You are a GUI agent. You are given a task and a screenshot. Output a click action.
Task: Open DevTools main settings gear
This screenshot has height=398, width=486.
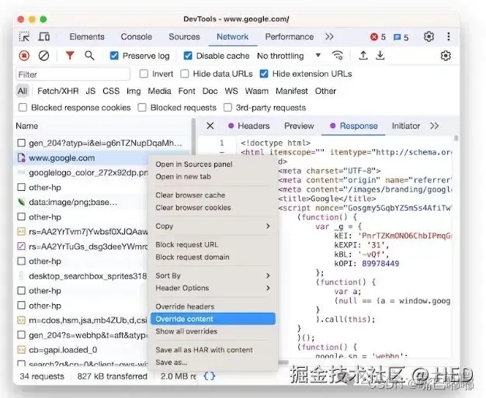[x=429, y=37]
